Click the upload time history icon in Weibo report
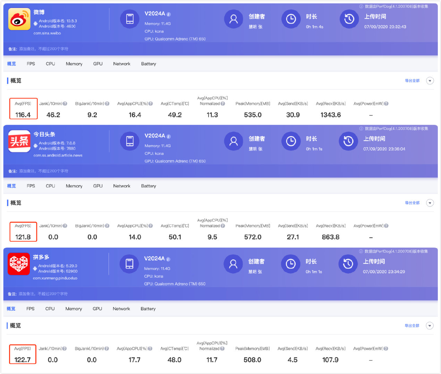Image resolution: width=441 pixels, height=374 pixels. click(349, 19)
